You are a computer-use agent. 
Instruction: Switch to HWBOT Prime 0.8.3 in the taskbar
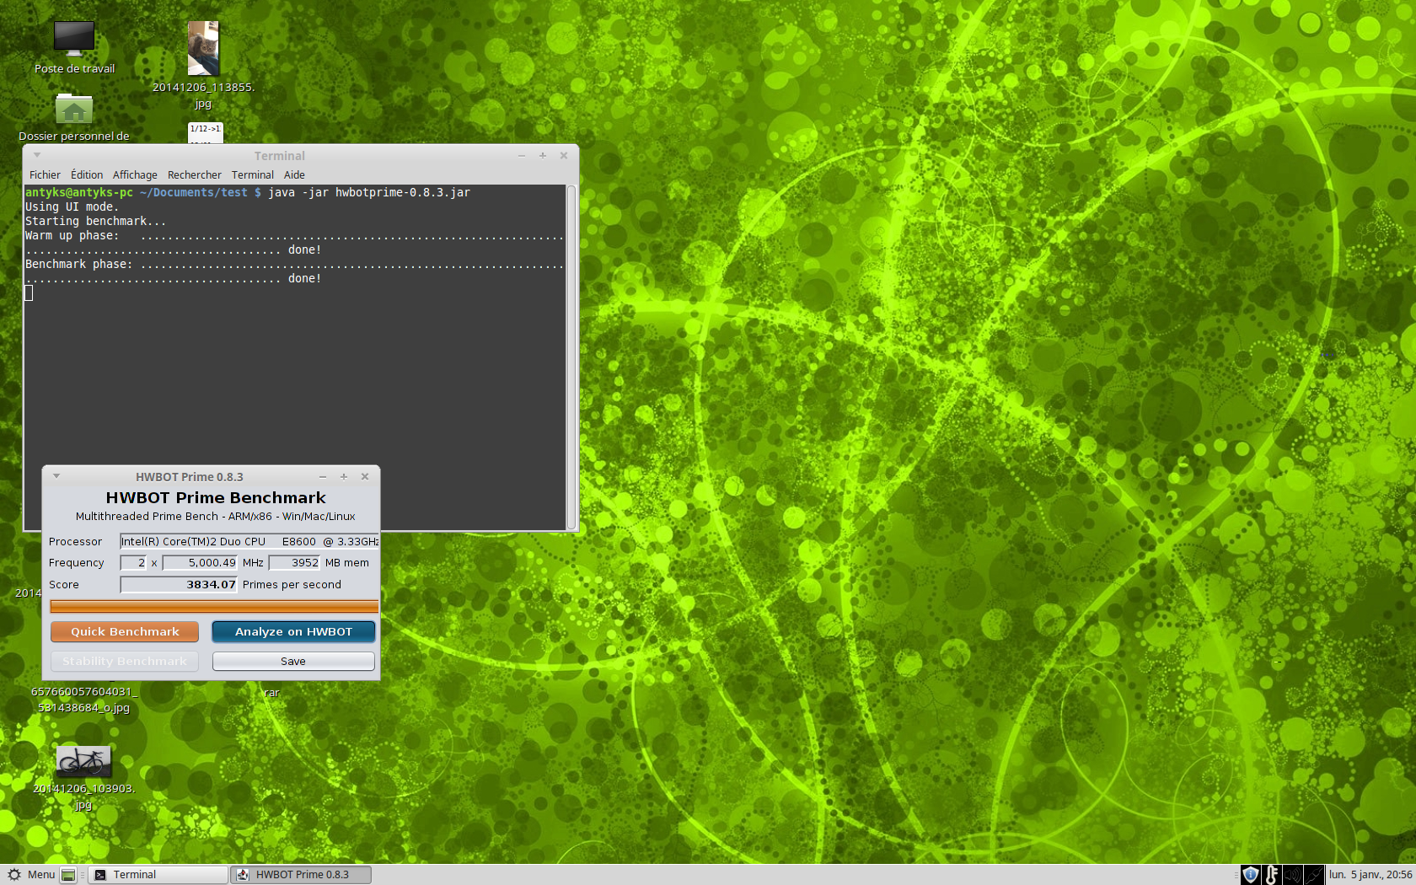(x=301, y=875)
